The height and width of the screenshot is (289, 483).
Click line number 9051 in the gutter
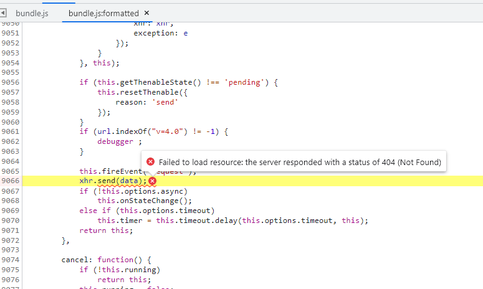pyautogui.click(x=10, y=33)
